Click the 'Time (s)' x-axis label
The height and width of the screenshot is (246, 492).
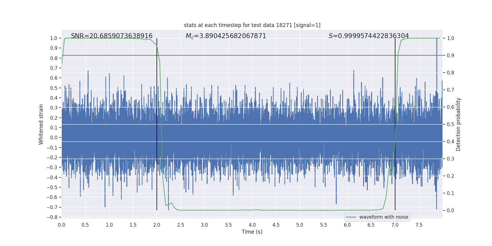click(252, 232)
